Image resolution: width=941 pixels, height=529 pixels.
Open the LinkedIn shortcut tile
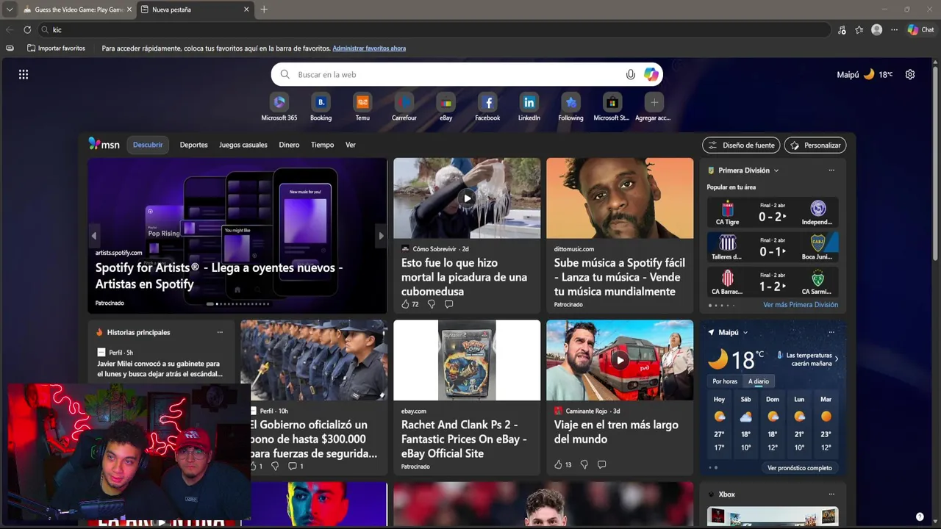click(529, 107)
